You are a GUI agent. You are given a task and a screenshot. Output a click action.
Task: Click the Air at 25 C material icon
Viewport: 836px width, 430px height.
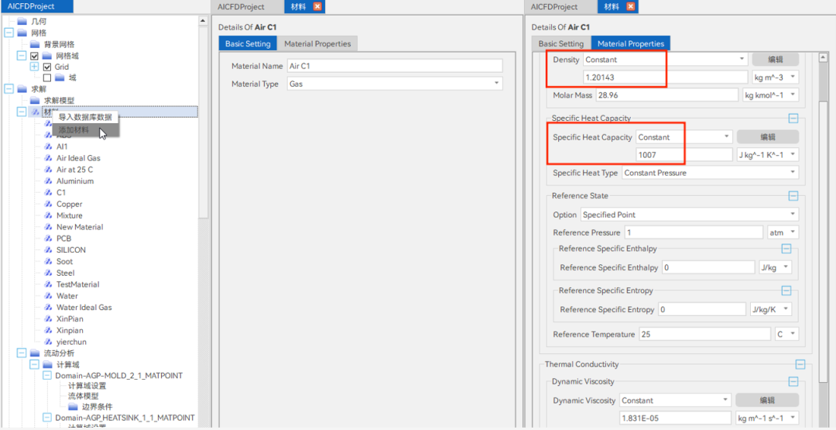48,169
